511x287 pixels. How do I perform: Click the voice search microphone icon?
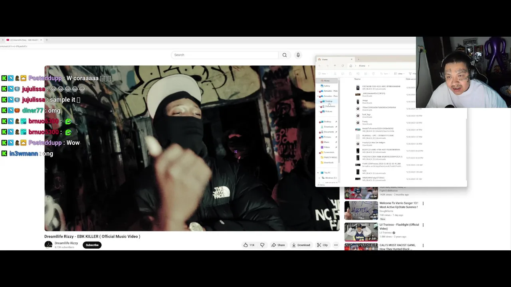click(298, 55)
